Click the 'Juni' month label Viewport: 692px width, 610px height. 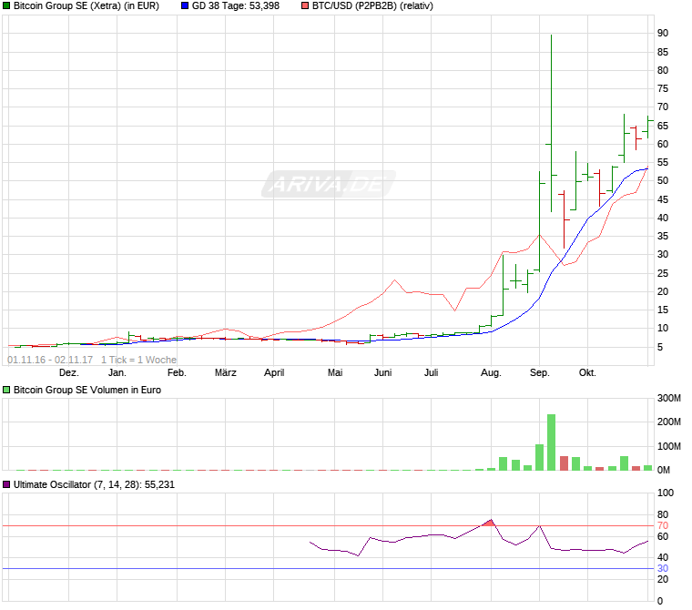point(382,373)
